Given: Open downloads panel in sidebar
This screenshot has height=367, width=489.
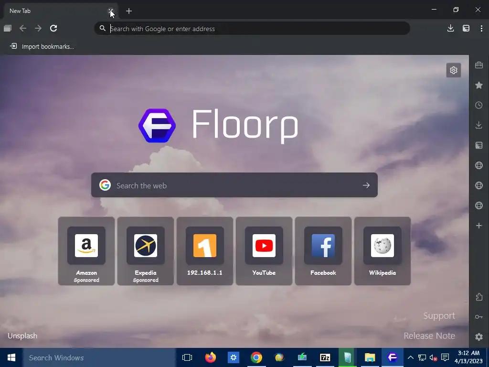Looking at the screenshot, I should pyautogui.click(x=479, y=125).
